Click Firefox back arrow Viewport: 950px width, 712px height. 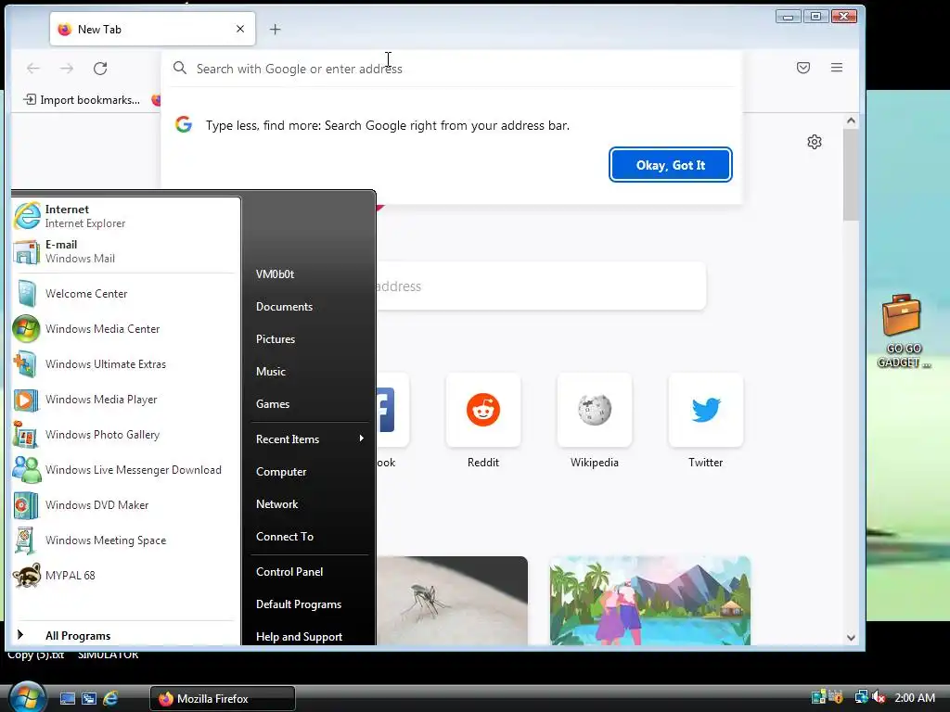click(x=33, y=69)
